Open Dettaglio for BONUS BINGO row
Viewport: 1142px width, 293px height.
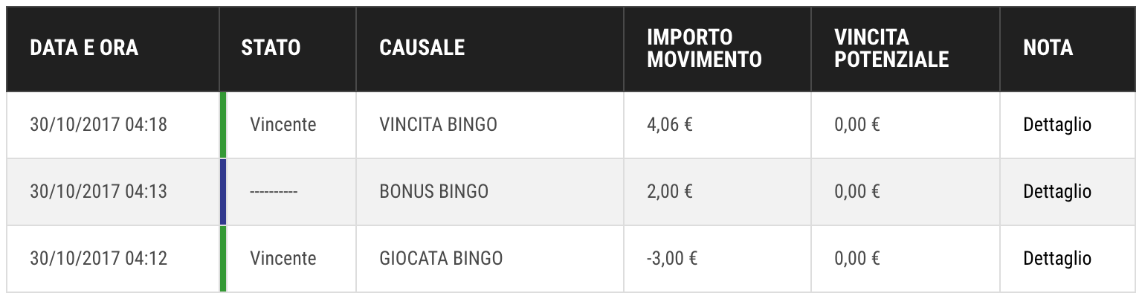coord(1056,192)
